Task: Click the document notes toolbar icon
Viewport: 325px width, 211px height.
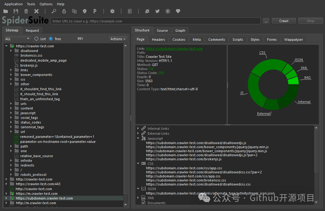Action: click(x=130, y=11)
